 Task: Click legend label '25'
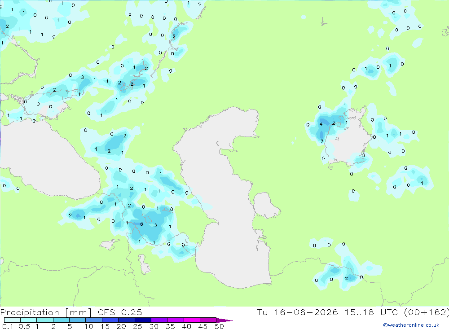click(x=137, y=326)
